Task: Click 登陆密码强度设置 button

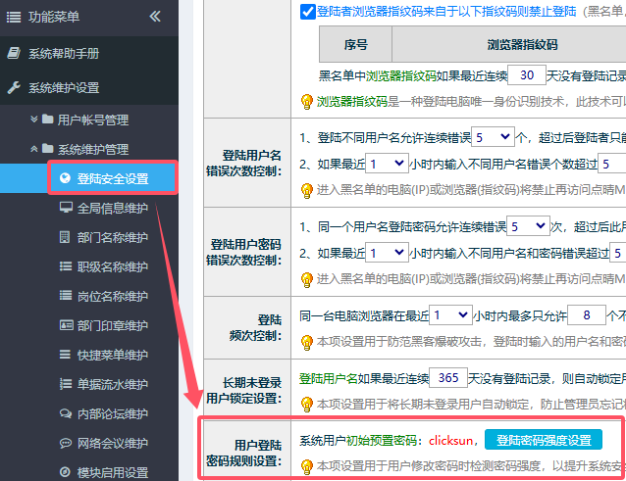Action: (544, 440)
